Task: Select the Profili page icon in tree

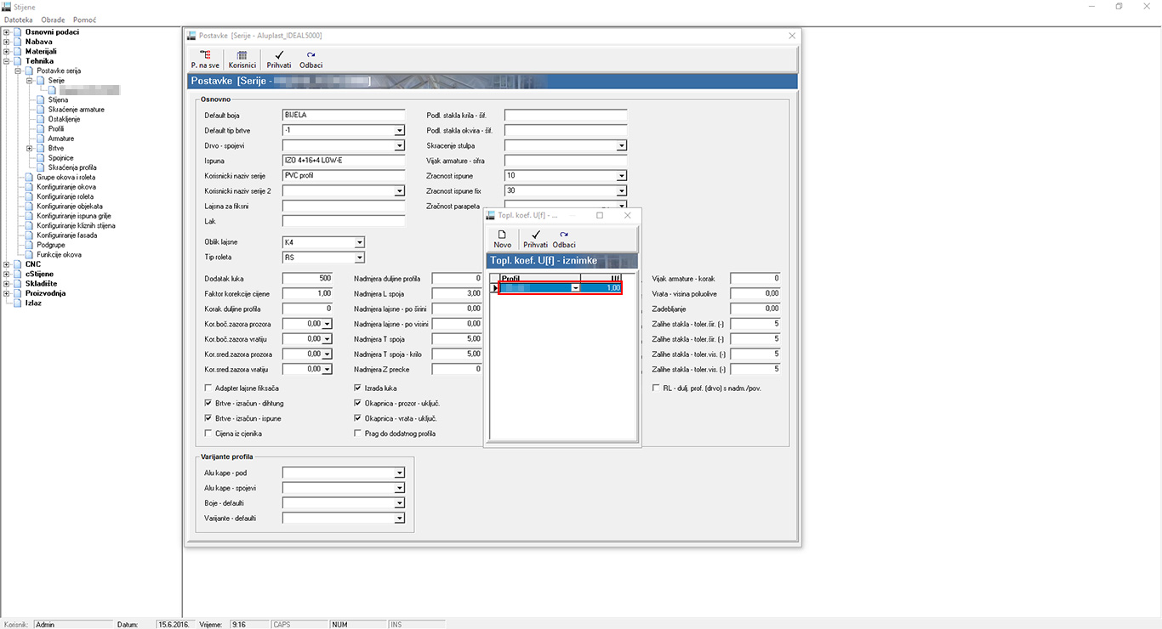Action: click(x=42, y=128)
